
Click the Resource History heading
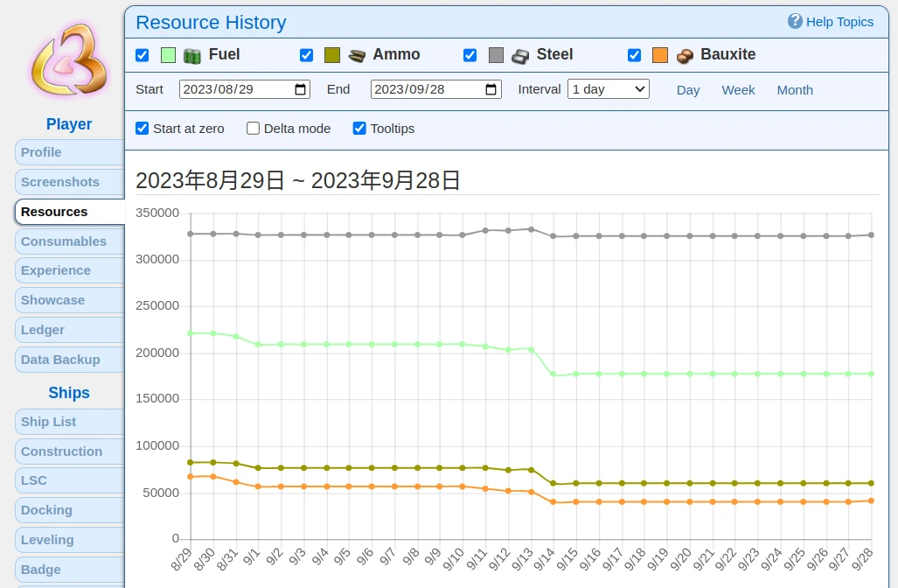coord(211,23)
